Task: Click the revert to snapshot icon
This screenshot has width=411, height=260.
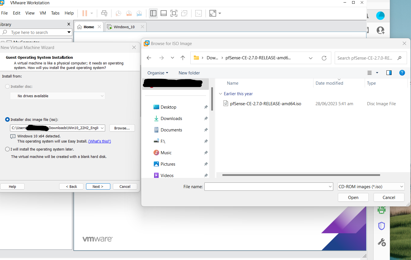Action: tap(129, 13)
